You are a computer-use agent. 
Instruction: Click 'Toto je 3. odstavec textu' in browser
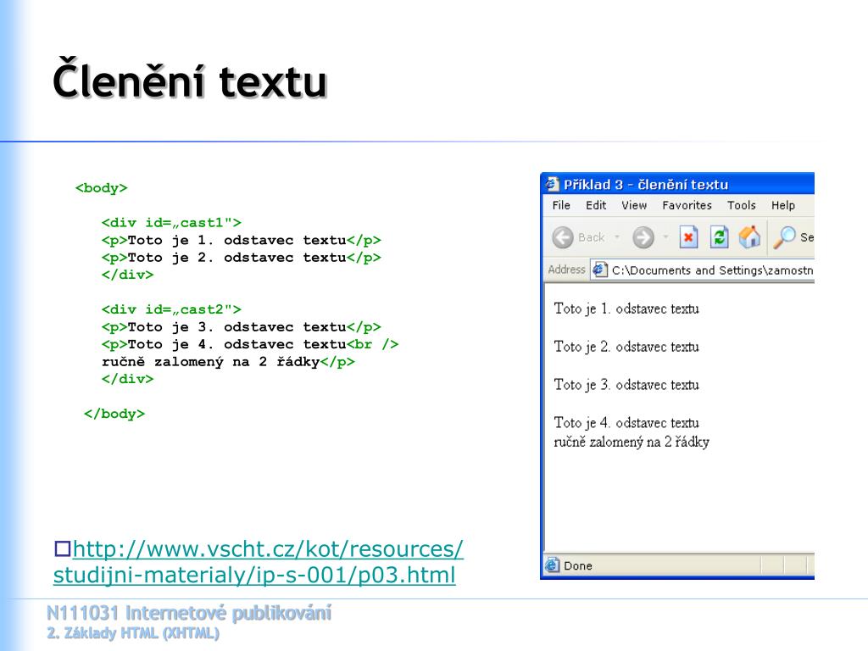pos(626,385)
